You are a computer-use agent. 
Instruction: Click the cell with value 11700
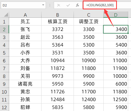pos(88,92)
